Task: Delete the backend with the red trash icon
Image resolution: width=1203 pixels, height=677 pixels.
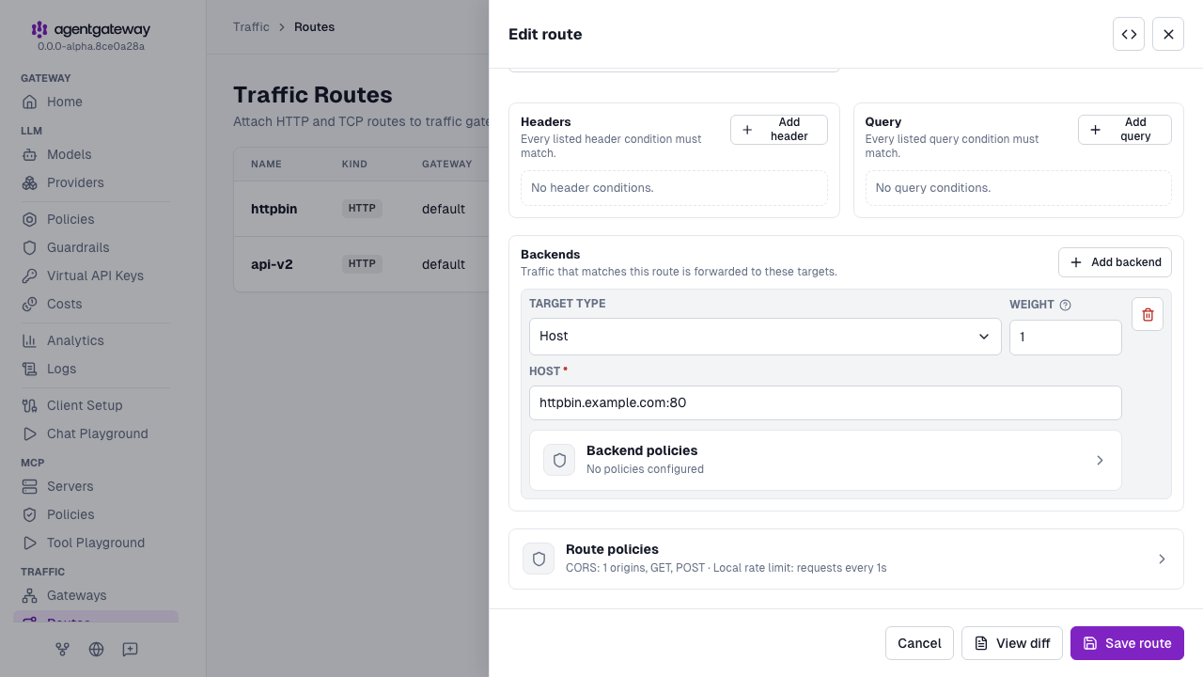Action: point(1148,314)
